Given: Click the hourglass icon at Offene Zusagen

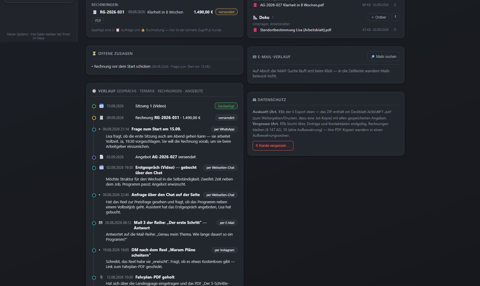Looking at the screenshot, I should click(x=94, y=53).
